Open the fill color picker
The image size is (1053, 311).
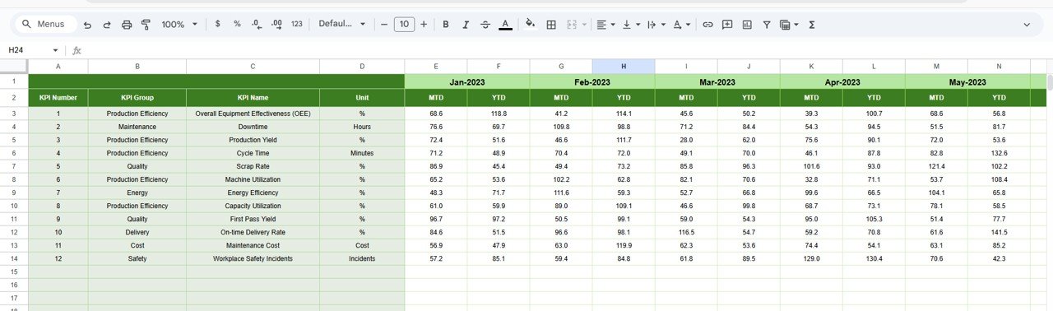tap(530, 25)
